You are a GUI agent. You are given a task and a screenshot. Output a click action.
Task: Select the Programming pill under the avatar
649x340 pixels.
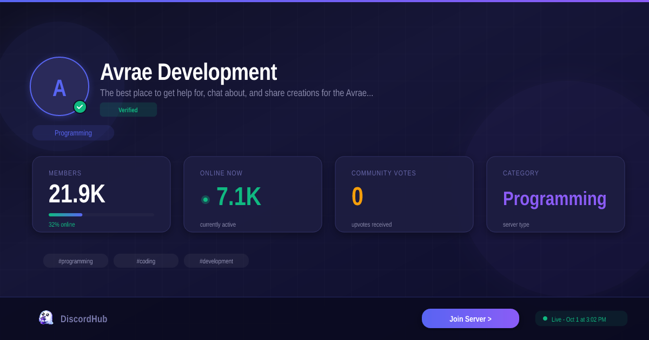[x=73, y=133]
